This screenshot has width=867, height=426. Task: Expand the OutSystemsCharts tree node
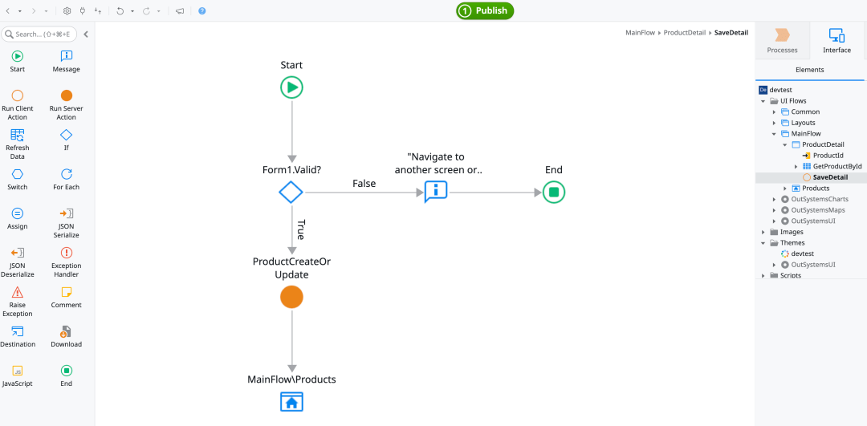[775, 199]
